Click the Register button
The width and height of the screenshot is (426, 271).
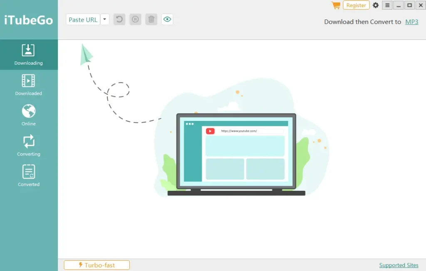[x=356, y=5]
